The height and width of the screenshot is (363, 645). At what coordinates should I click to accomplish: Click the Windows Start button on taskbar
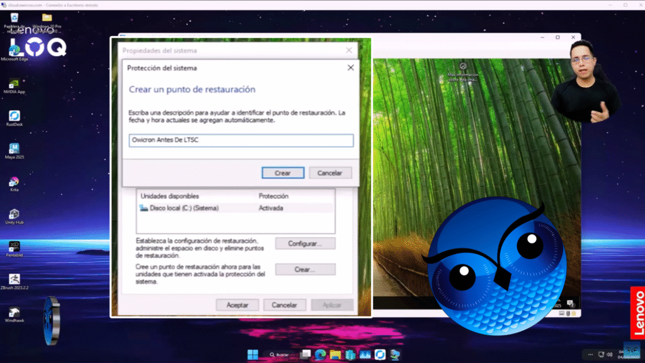click(x=253, y=354)
